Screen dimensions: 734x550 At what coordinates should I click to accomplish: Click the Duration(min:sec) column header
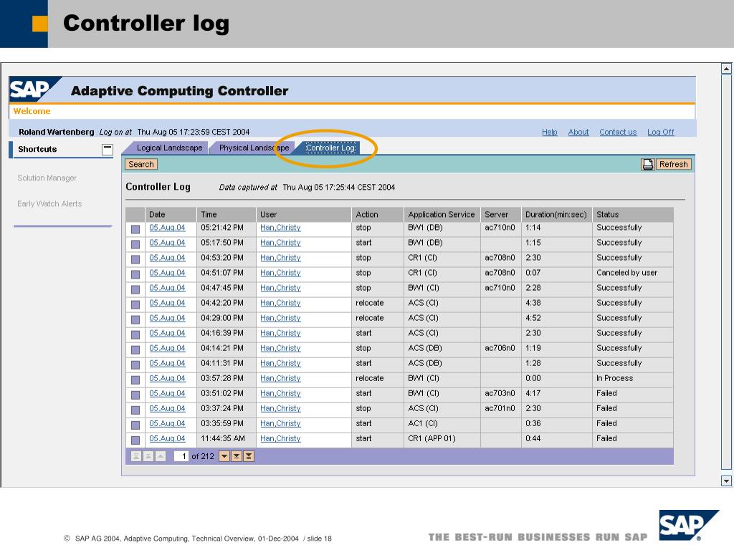pos(556,214)
